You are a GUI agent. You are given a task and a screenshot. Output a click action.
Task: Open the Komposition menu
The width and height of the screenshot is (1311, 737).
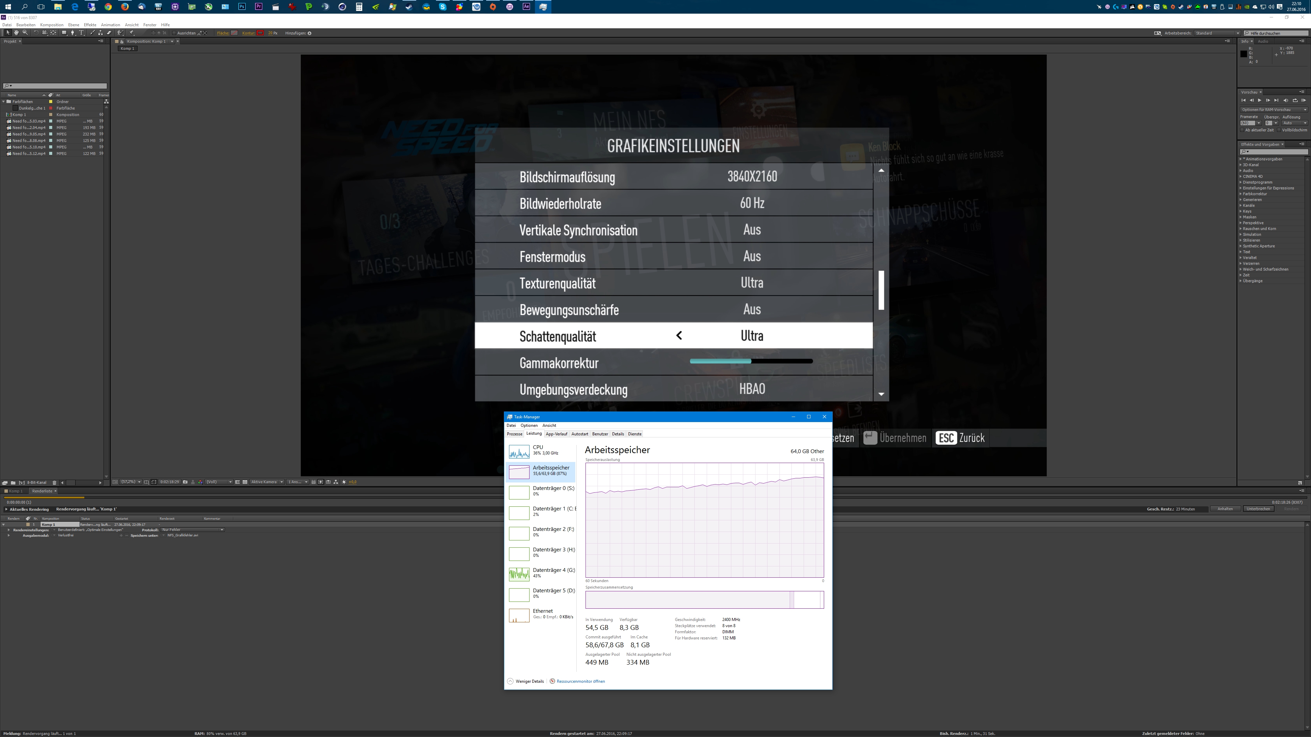click(x=52, y=25)
